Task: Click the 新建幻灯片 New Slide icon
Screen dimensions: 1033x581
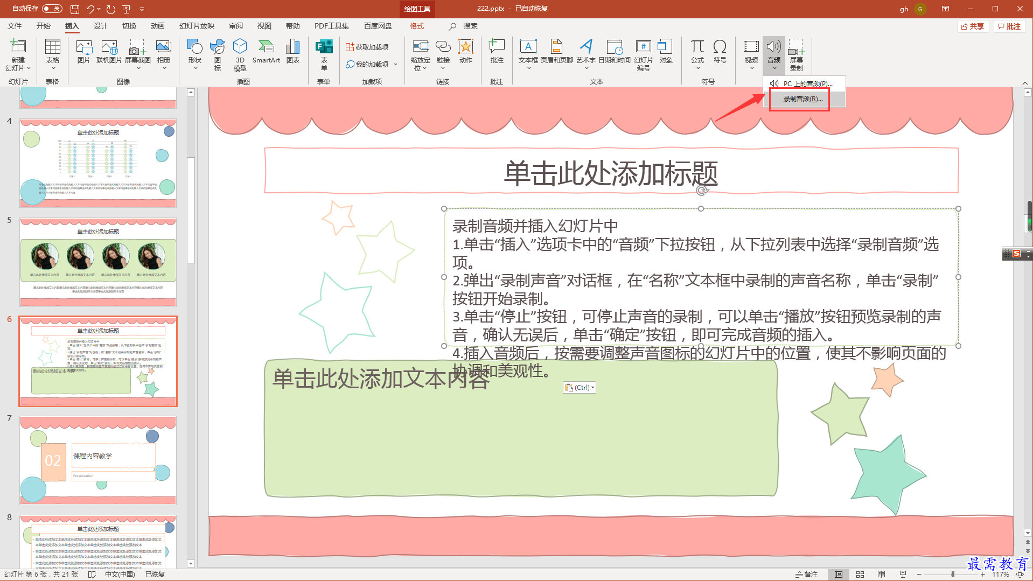Action: click(x=18, y=47)
